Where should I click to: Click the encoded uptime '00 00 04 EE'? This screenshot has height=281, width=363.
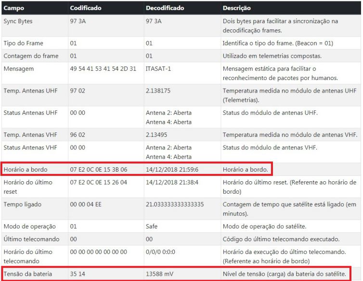(x=87, y=204)
